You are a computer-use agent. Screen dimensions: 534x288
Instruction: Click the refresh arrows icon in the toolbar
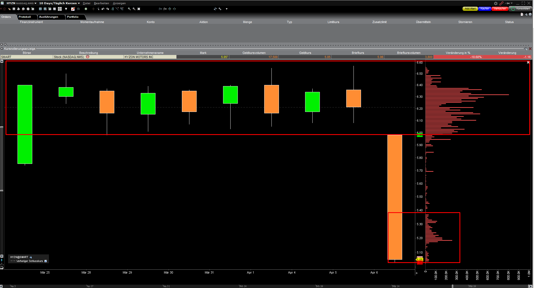[x=215, y=9]
